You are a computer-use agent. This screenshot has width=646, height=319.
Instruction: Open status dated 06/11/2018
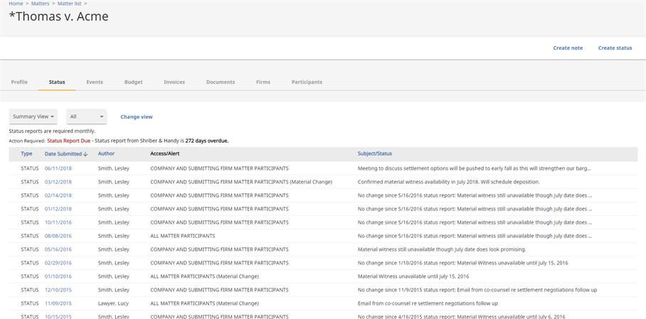point(58,168)
